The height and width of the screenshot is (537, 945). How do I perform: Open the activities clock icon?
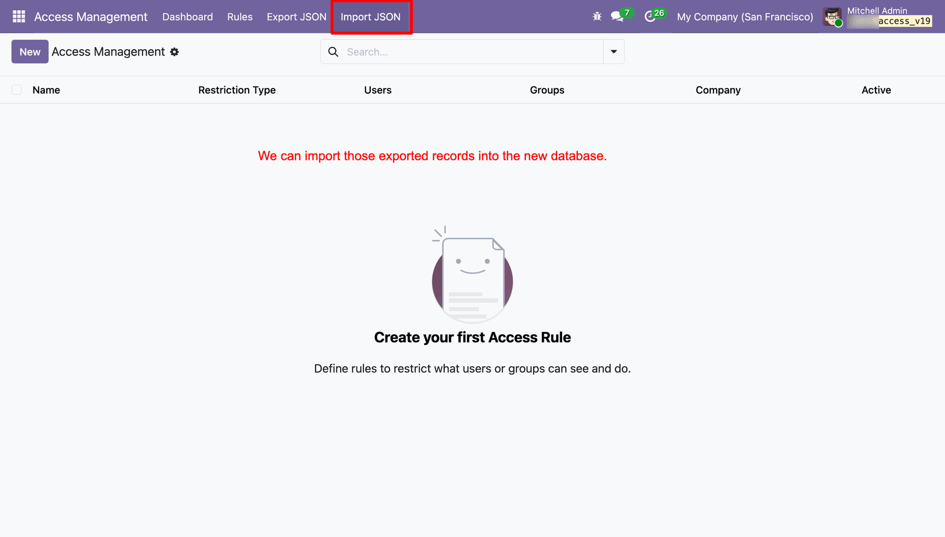point(650,17)
